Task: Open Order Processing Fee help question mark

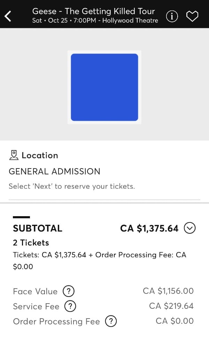Action: 111,321
